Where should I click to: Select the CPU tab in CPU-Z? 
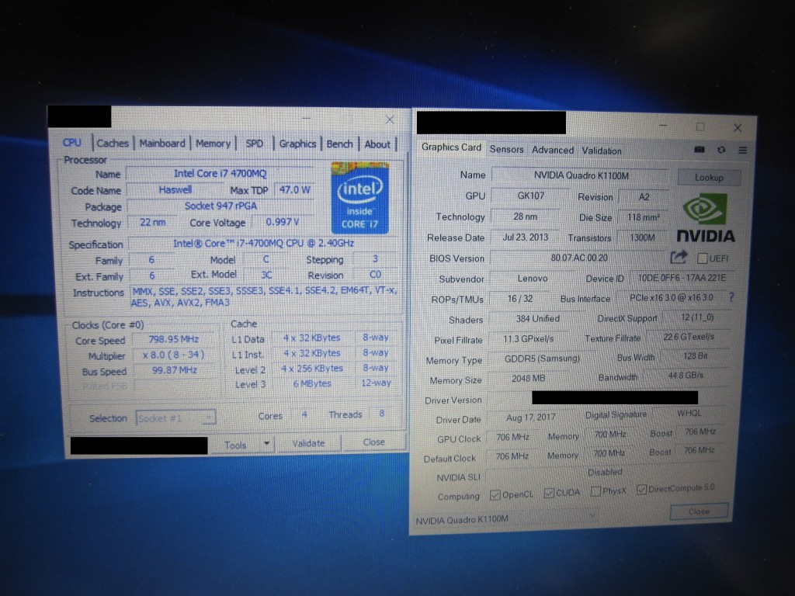point(72,143)
